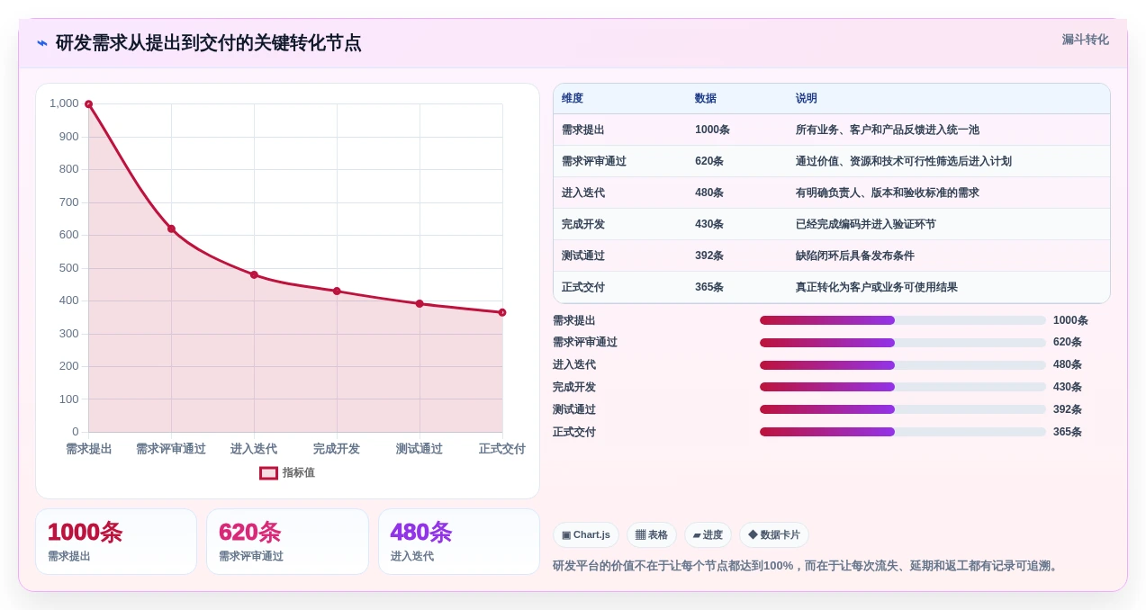Viewport: 1146px width, 610px height.
Task: Open the 480条 进入迭代 stat card
Action: coord(459,542)
